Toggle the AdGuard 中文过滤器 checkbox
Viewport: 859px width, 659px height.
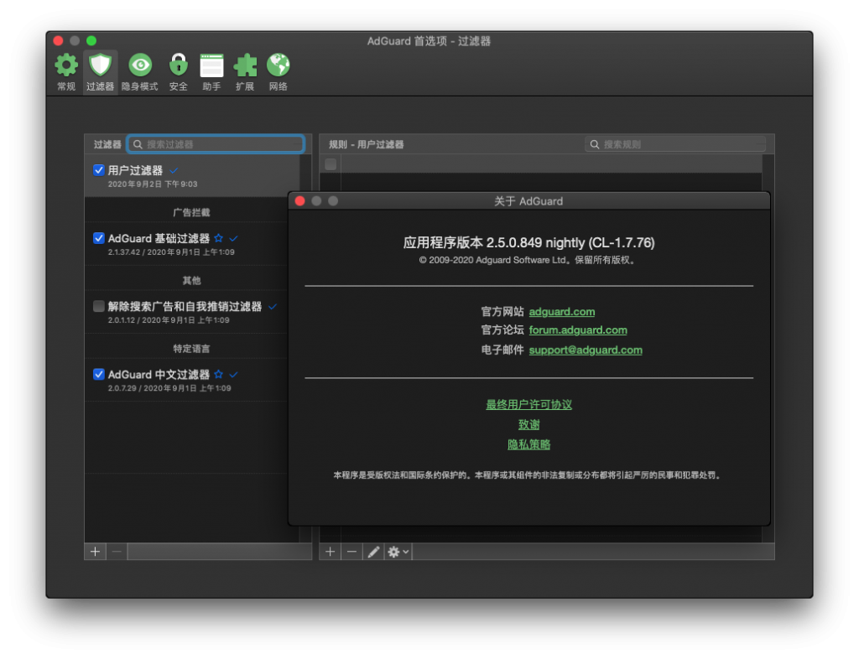99,375
